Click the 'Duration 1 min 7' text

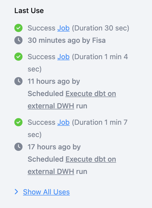click(100, 122)
